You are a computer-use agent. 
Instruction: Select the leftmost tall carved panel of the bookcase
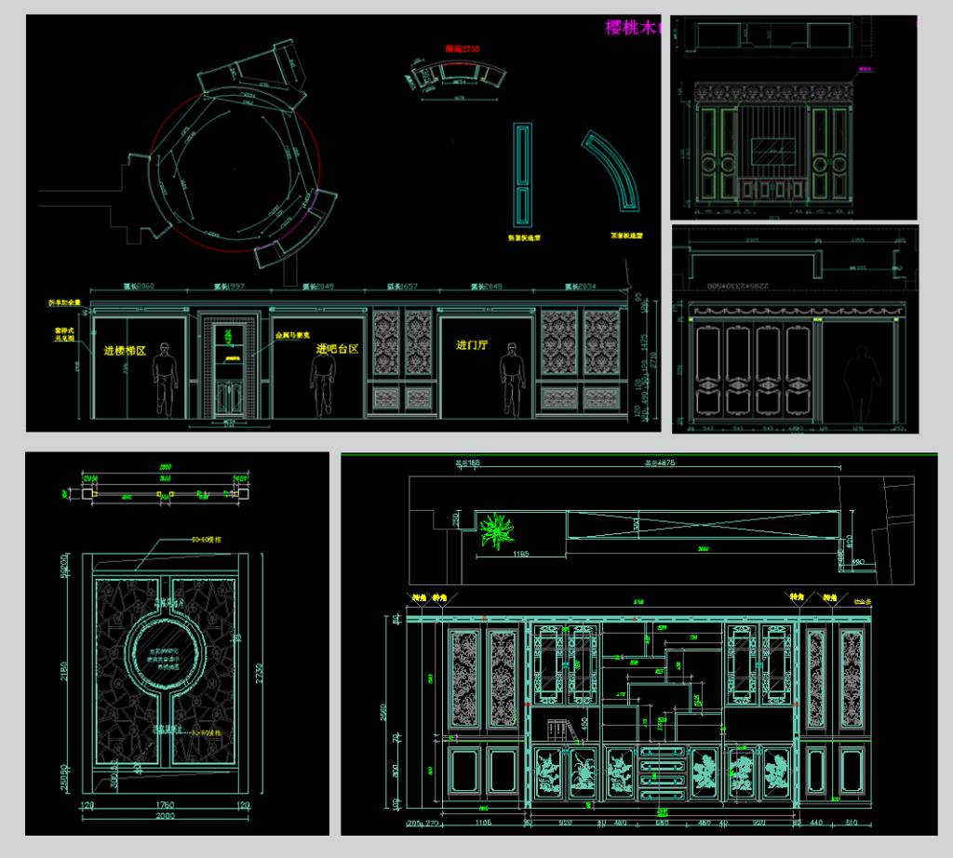pyautogui.click(x=465, y=678)
